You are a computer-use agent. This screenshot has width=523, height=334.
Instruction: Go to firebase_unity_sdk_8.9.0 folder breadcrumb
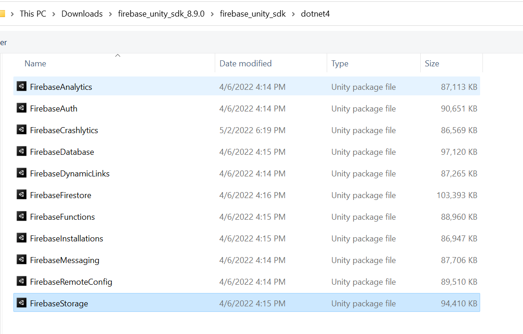(161, 14)
